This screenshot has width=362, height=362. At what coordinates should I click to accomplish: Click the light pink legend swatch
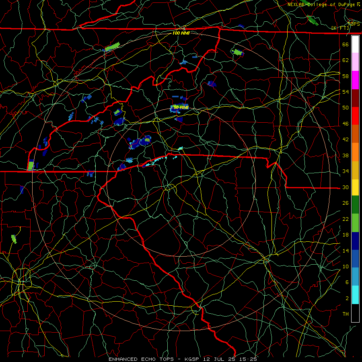pyautogui.click(x=355, y=62)
